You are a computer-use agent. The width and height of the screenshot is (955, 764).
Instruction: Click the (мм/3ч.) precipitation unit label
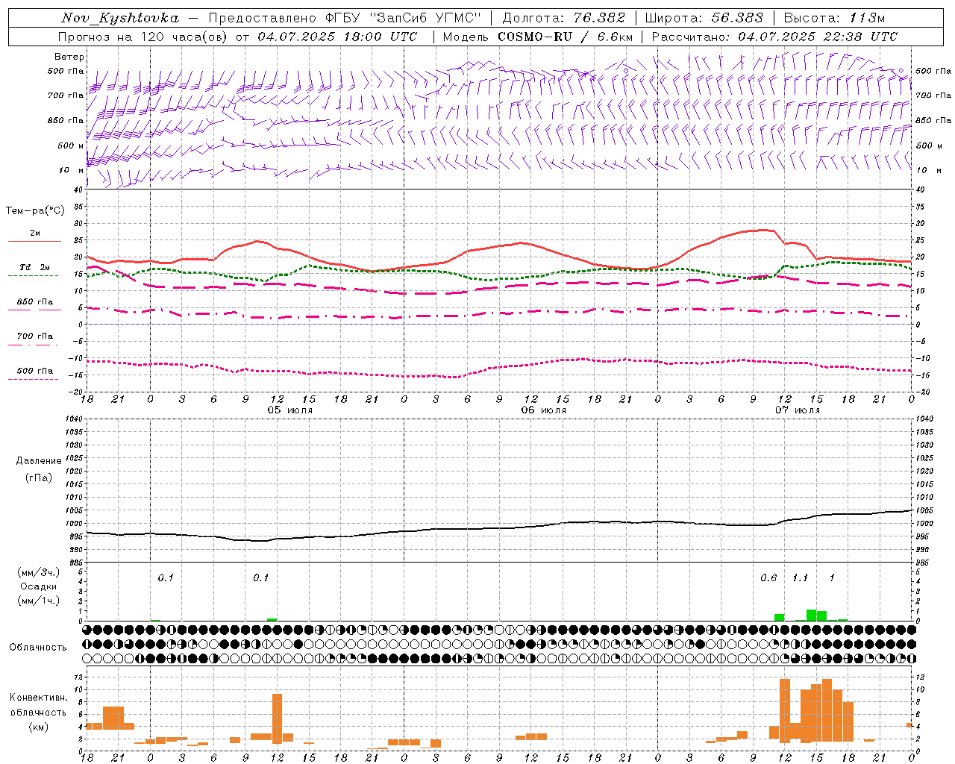[x=40, y=572]
